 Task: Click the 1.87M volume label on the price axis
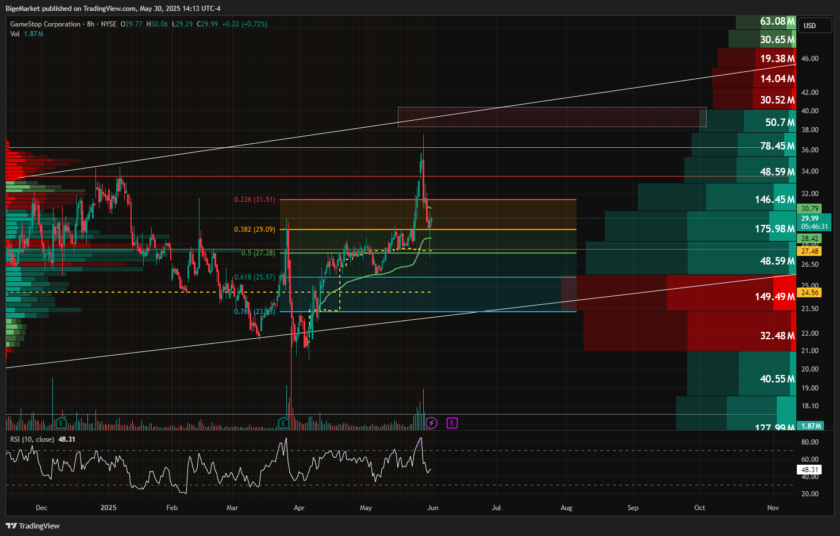coord(811,426)
